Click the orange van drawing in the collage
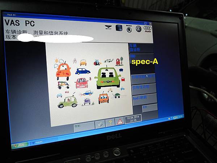The height and width of the screenshot is (163, 217). (x=103, y=98)
